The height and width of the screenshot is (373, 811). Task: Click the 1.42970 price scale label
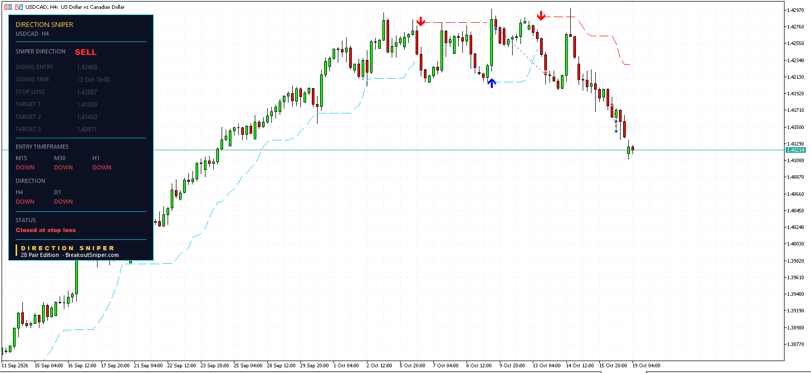click(x=795, y=10)
